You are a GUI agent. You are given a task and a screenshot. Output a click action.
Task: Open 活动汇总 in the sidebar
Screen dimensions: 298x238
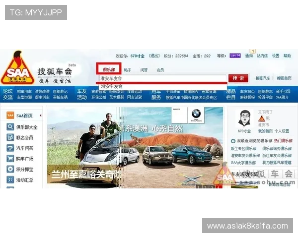coord(25,179)
